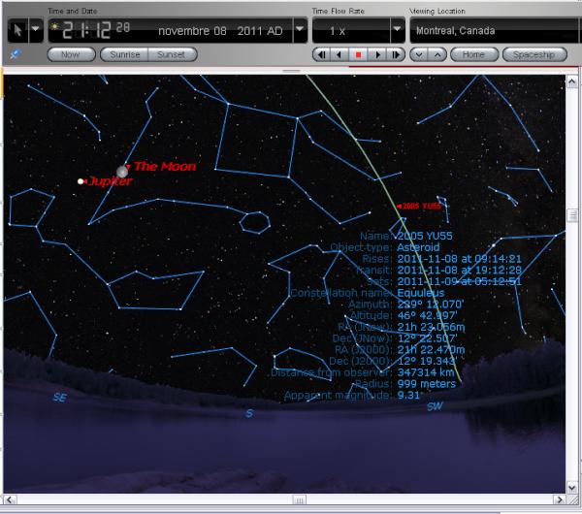Screen dimensions: 582x514
Task: Click the Altitude 46° value
Action: 427,315
